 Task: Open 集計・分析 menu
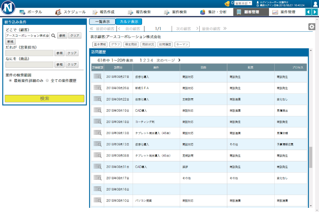click(x=214, y=12)
